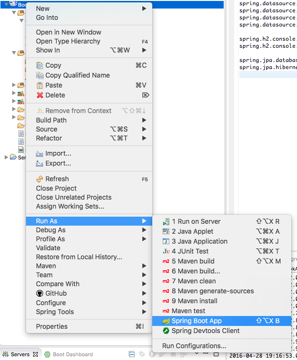Select 3 Java Application option
This screenshot has width=297, height=360.
click(x=222, y=241)
